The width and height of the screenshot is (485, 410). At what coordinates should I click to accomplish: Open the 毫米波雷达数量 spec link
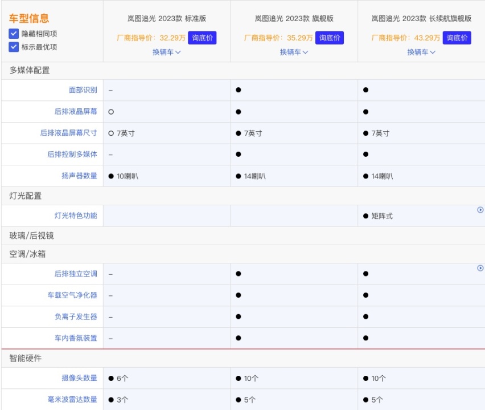click(x=72, y=400)
